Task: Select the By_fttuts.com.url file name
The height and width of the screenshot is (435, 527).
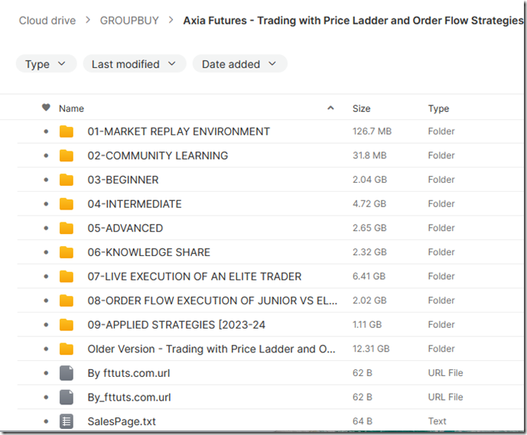Action: point(129,398)
